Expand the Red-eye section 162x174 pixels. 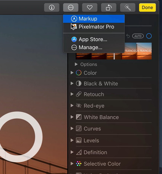pos(72,106)
